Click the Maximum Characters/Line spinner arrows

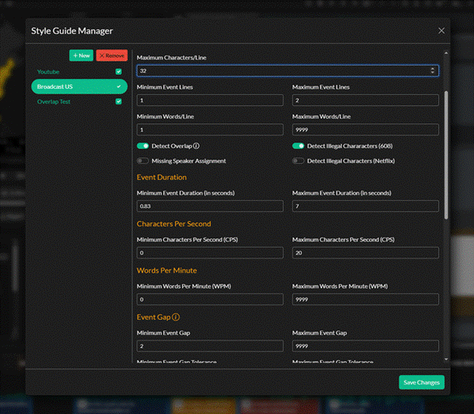[x=433, y=71]
